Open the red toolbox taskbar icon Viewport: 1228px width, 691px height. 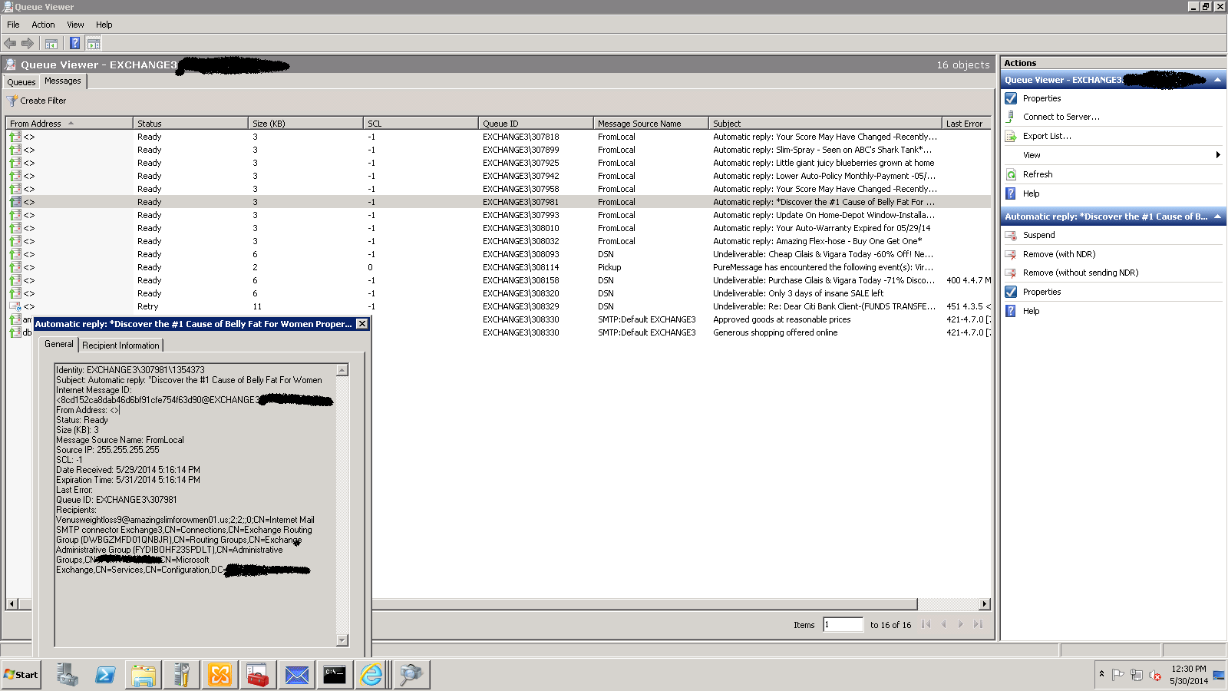(258, 675)
